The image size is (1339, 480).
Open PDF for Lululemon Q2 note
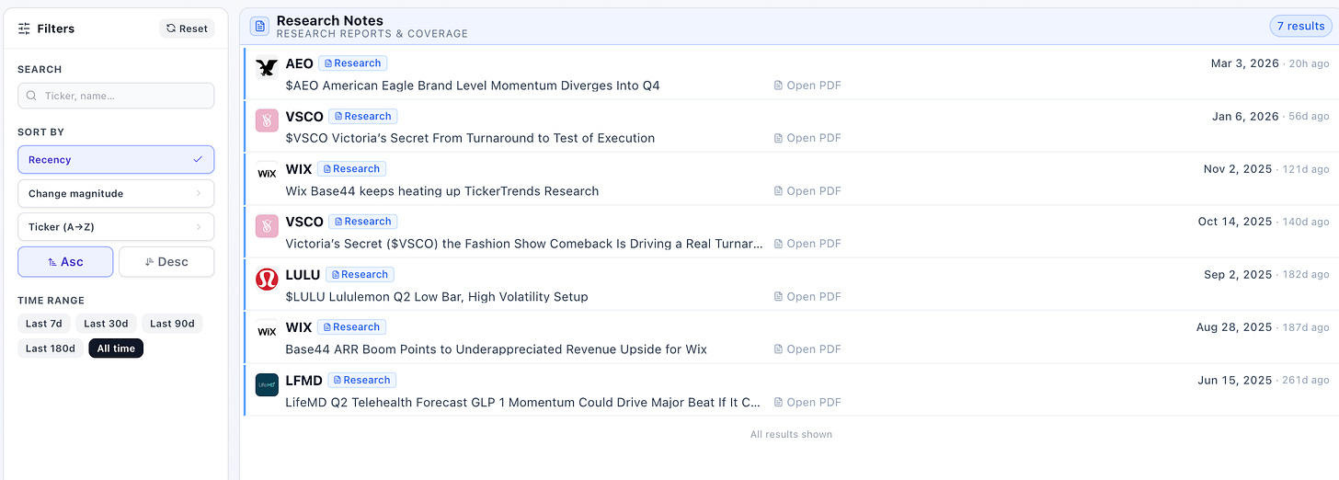(807, 296)
